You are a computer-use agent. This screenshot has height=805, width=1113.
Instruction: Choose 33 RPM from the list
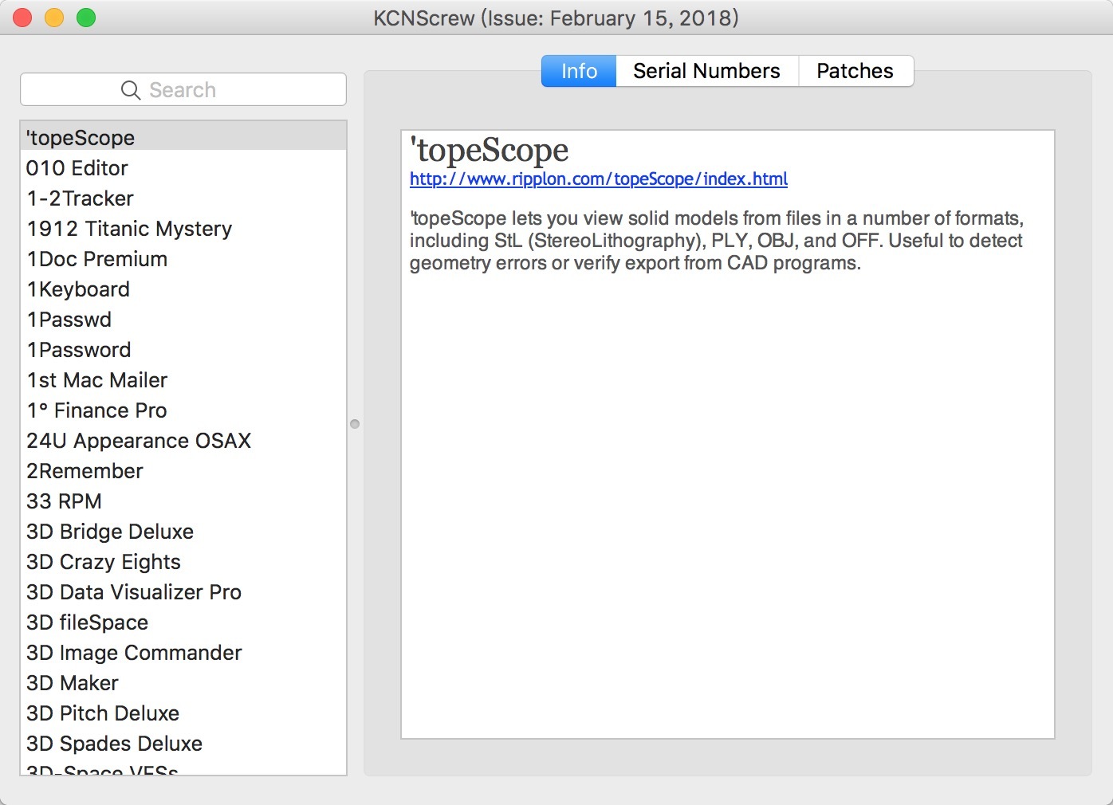pyautogui.click(x=65, y=501)
